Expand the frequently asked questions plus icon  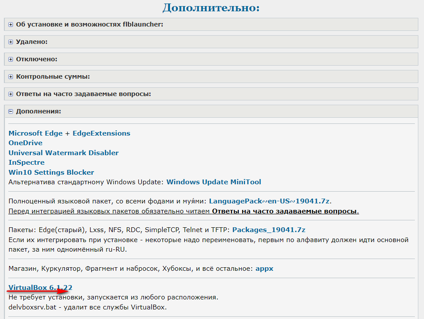[11, 94]
